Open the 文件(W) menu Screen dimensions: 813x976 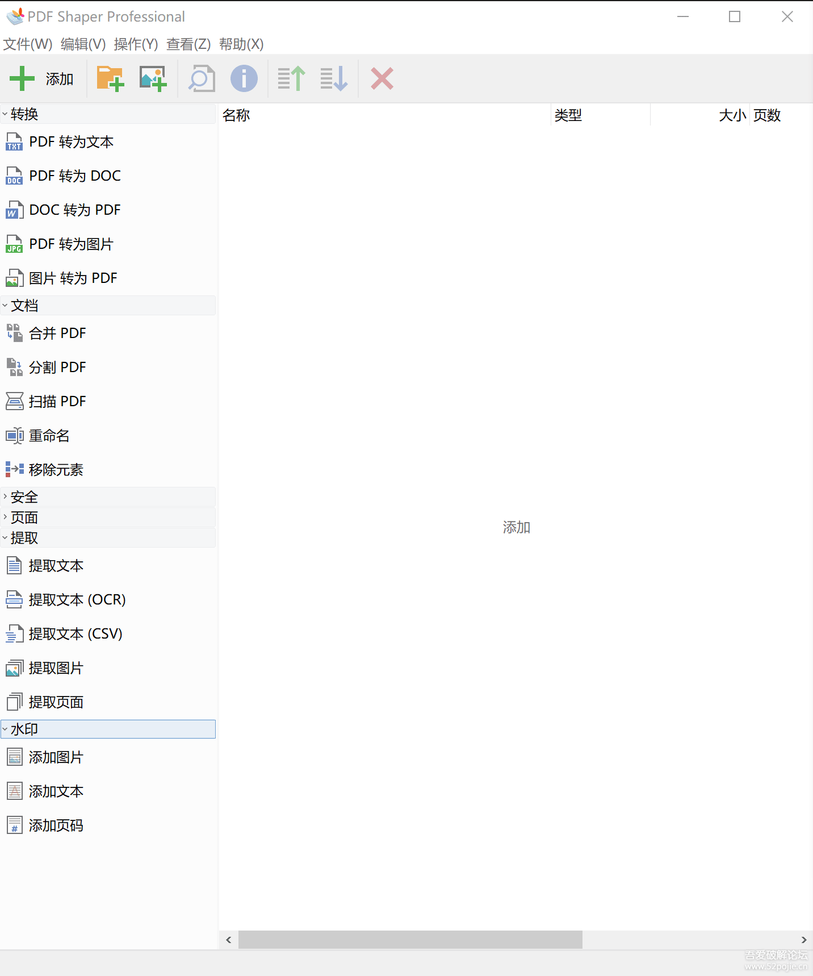(x=28, y=44)
